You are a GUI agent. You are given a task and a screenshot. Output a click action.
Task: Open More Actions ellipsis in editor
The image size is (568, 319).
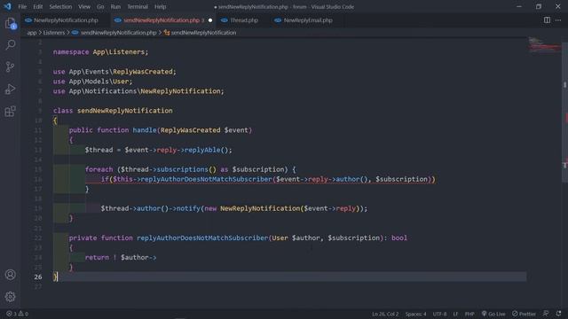[x=558, y=20]
